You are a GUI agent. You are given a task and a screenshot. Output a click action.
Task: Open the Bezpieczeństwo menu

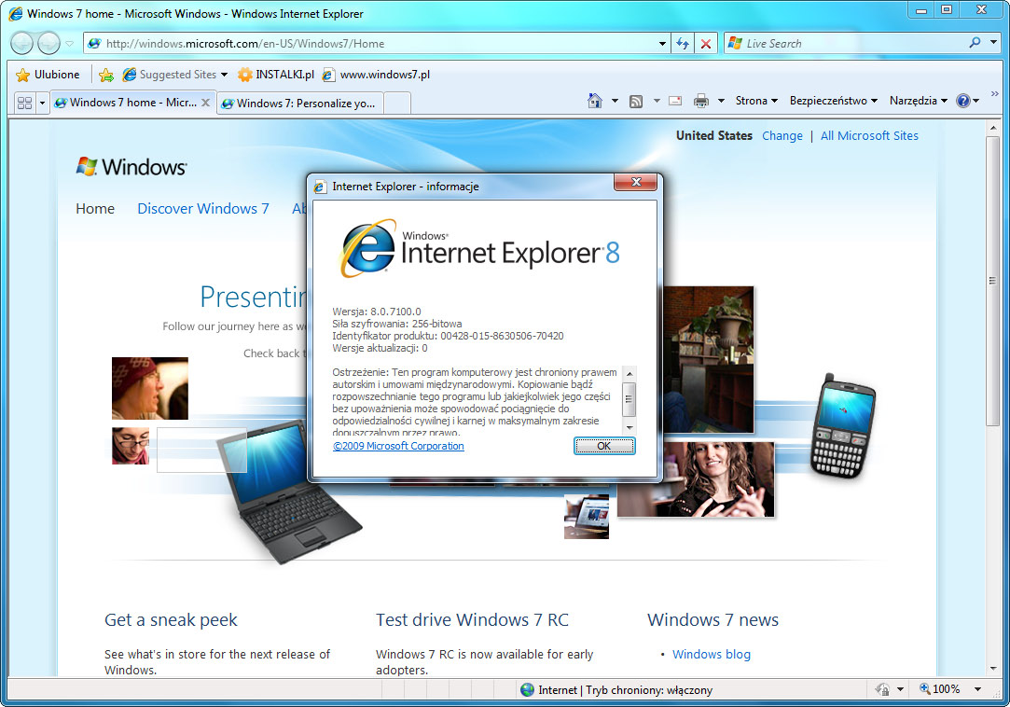(x=834, y=101)
